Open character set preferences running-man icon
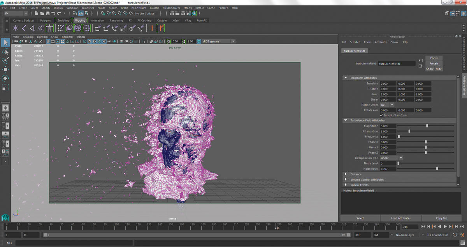 click(x=463, y=235)
